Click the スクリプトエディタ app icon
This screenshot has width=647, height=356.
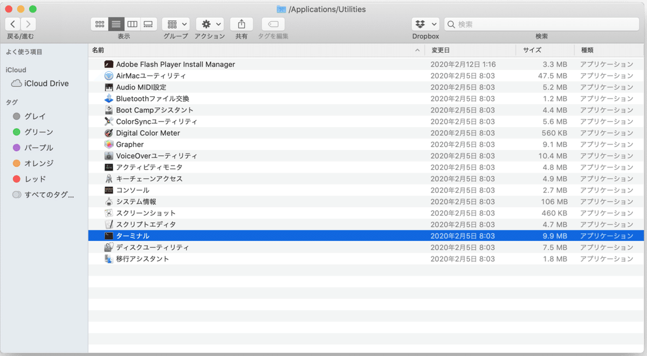point(108,225)
